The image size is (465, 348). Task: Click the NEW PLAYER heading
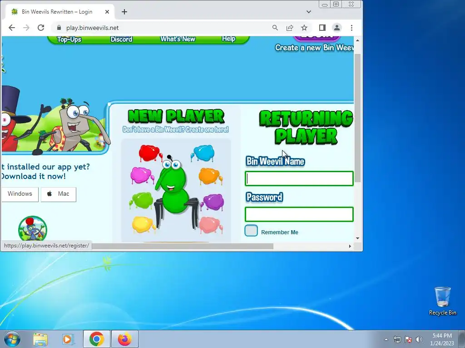coord(176,116)
